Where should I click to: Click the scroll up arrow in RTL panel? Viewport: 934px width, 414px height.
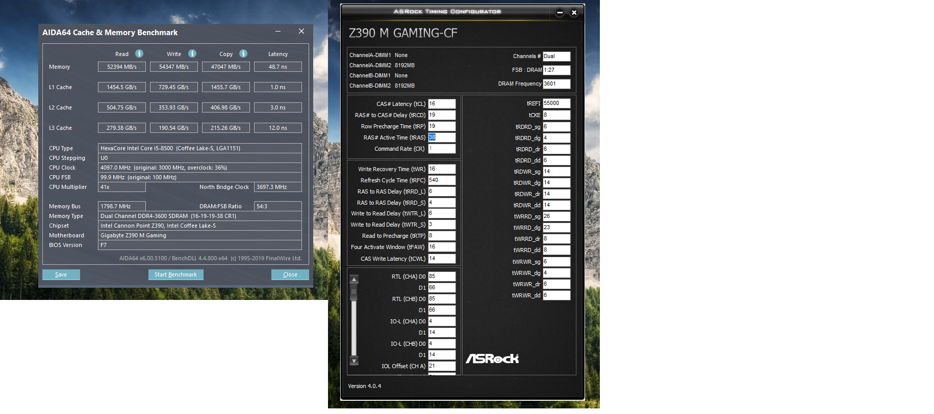coord(354,279)
